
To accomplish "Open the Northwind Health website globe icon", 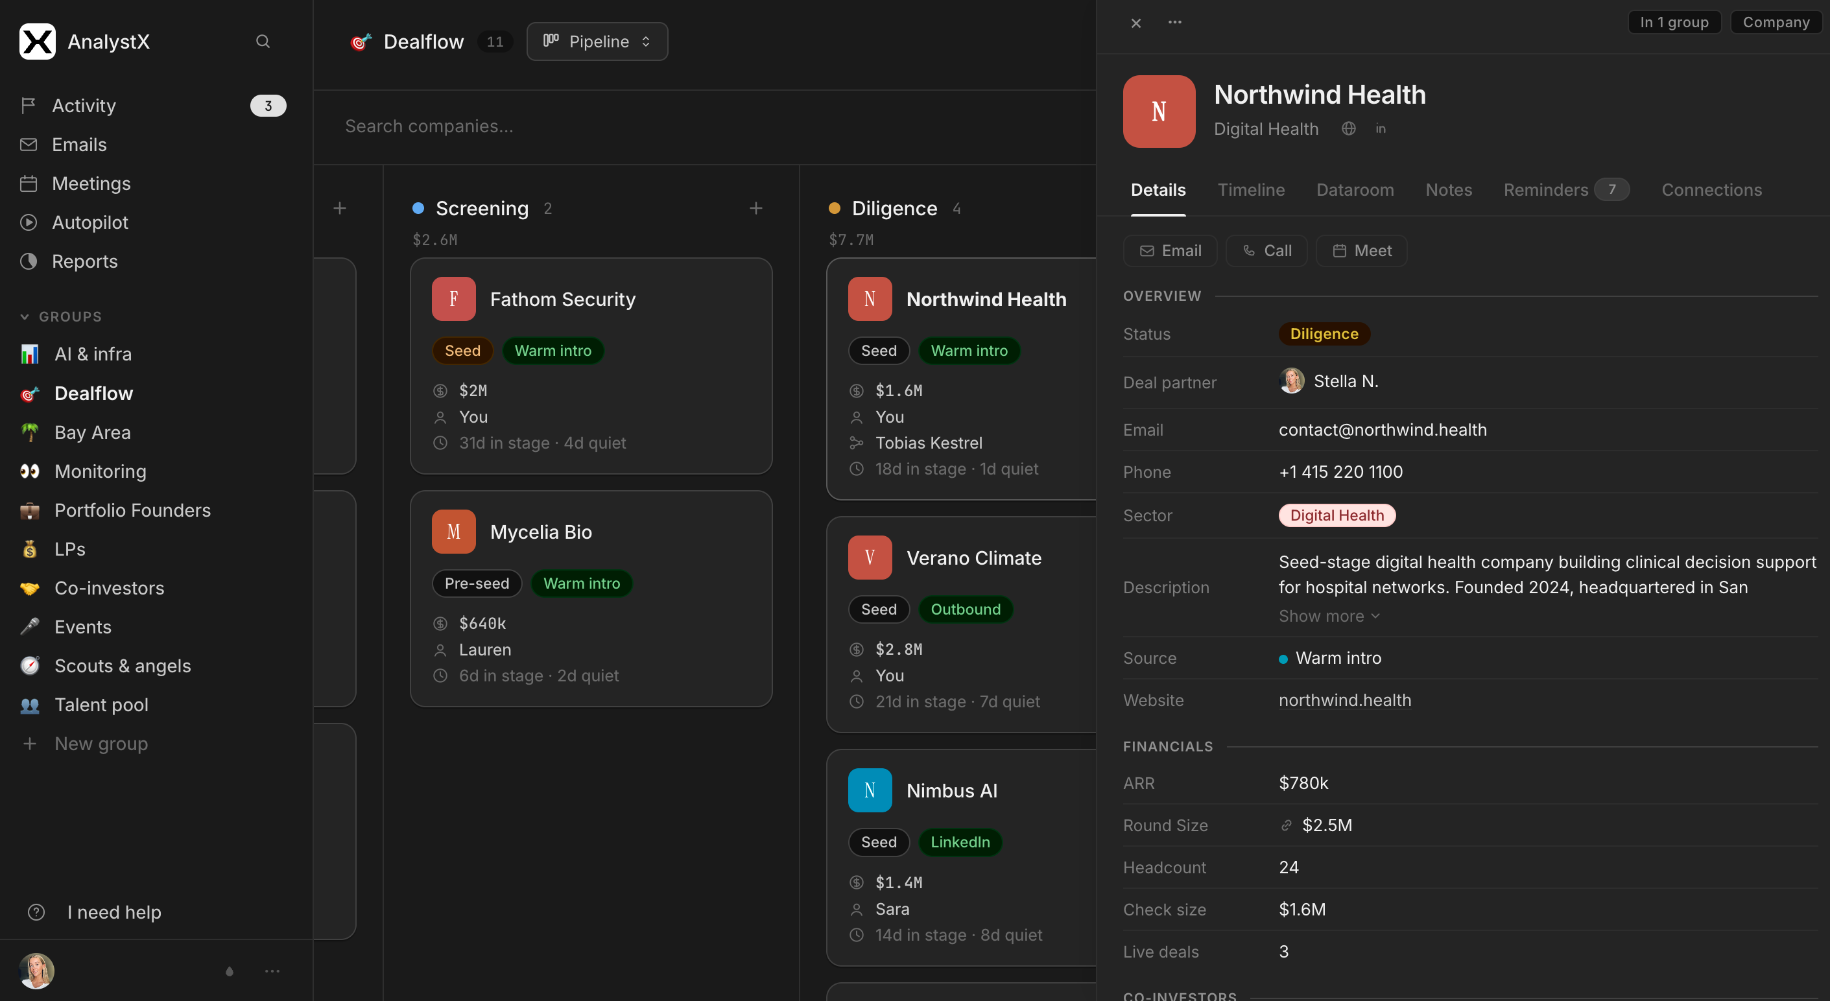I will [1348, 128].
